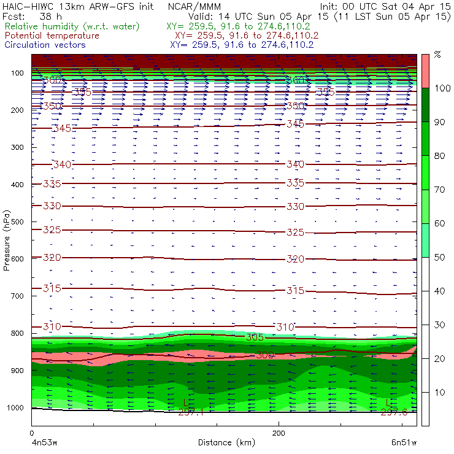This screenshot has width=454, height=454.
Task: Select the blue 'Circulation vectors' legend label
Action: (45, 45)
